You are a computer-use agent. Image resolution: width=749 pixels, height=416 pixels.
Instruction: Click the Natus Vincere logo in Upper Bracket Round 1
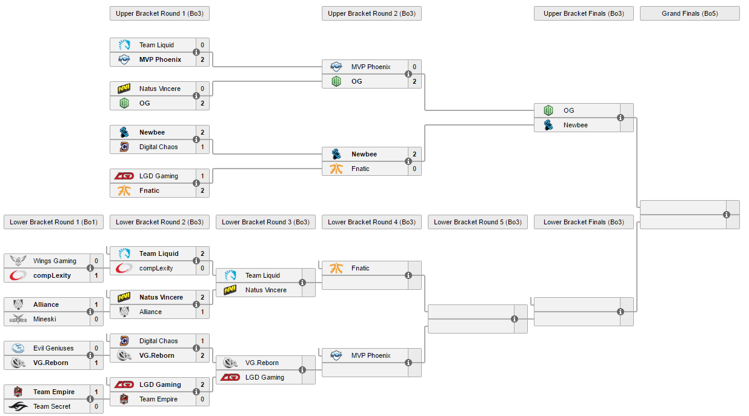pyautogui.click(x=124, y=89)
